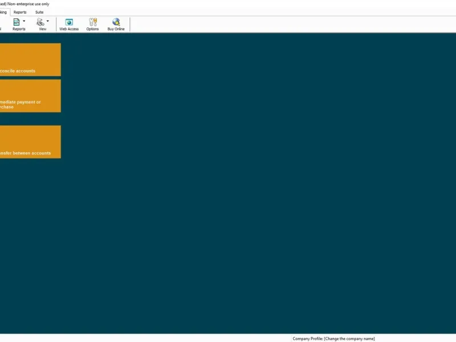Click the Transfer between accounts tile
Viewport: 456px width, 342px height.
click(30, 142)
